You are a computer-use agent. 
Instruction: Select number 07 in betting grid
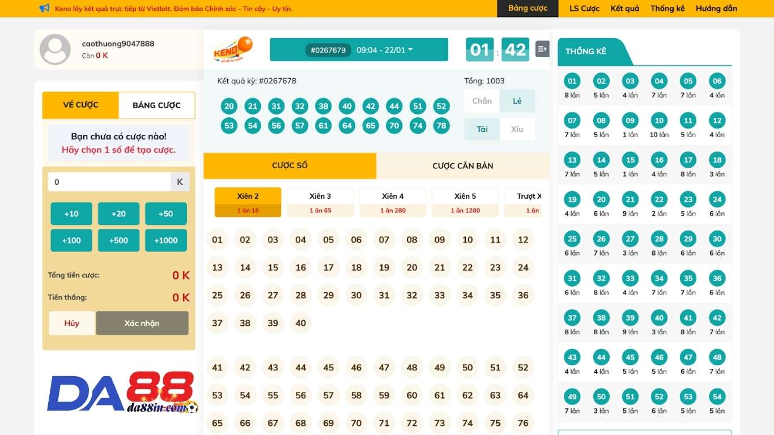(384, 240)
